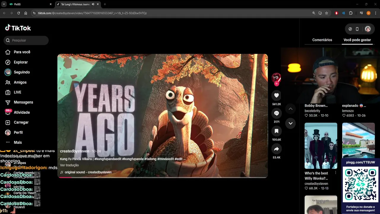This screenshot has height=214, width=380.
Task: Open createdbysteven profile name on video
Action: click(75, 151)
